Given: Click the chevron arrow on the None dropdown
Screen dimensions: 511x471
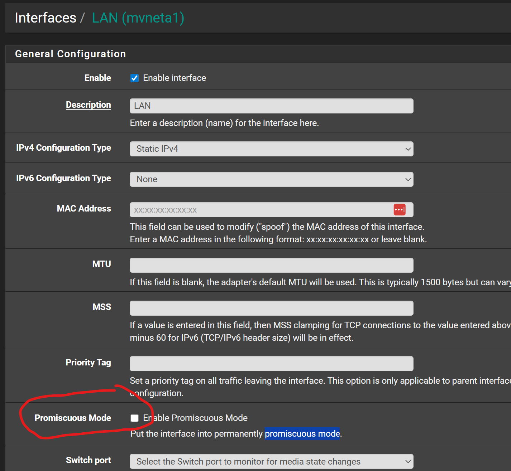Looking at the screenshot, I should (407, 180).
